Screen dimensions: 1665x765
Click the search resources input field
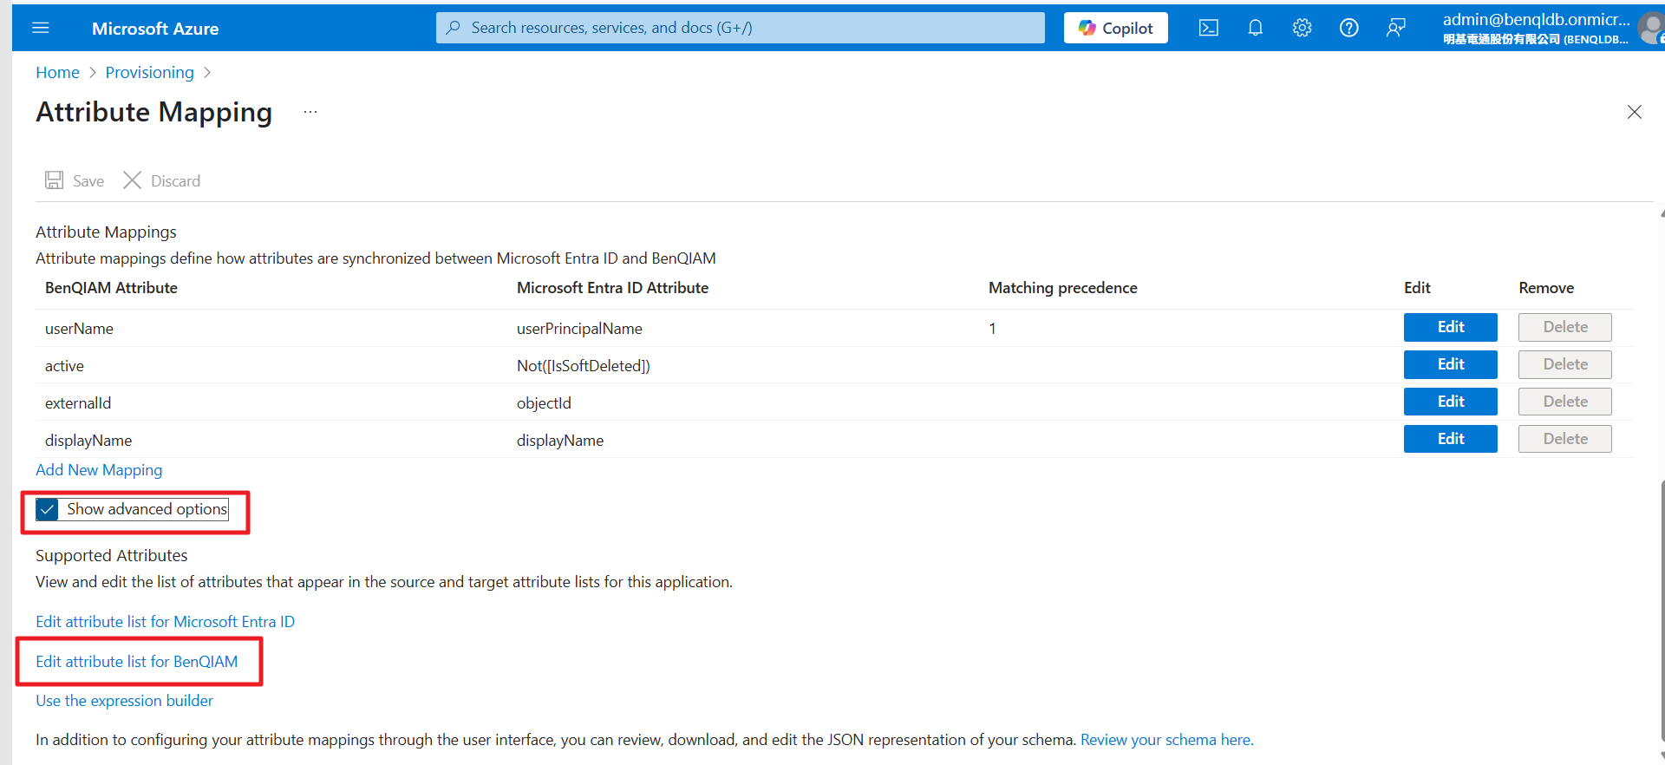740,28
